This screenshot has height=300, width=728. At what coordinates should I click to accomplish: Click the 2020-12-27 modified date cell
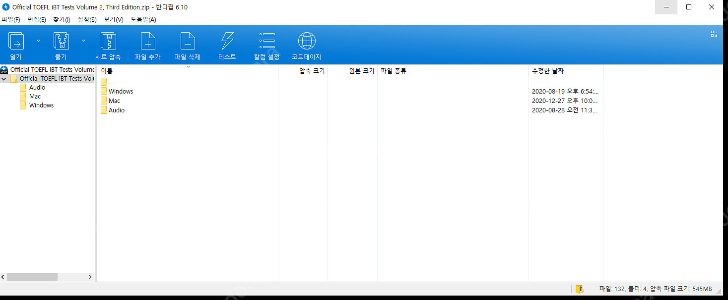point(565,100)
